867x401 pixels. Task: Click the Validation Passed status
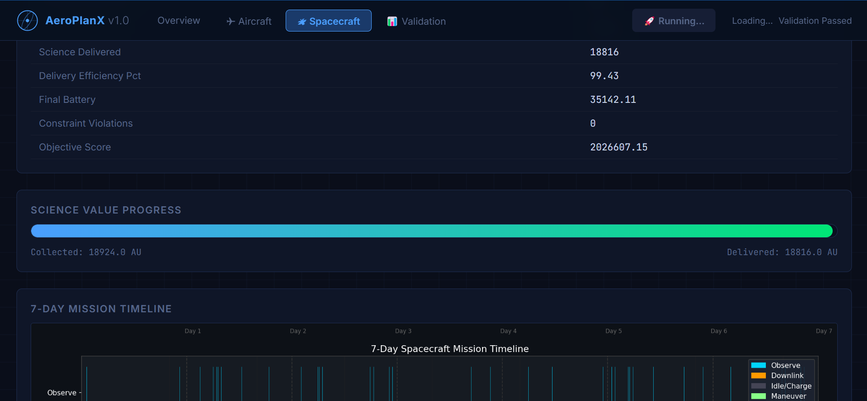(815, 21)
